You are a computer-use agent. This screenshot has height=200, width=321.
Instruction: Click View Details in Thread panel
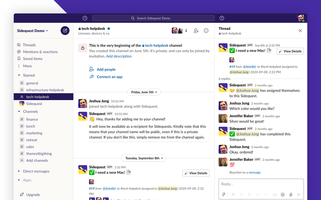click(290, 51)
